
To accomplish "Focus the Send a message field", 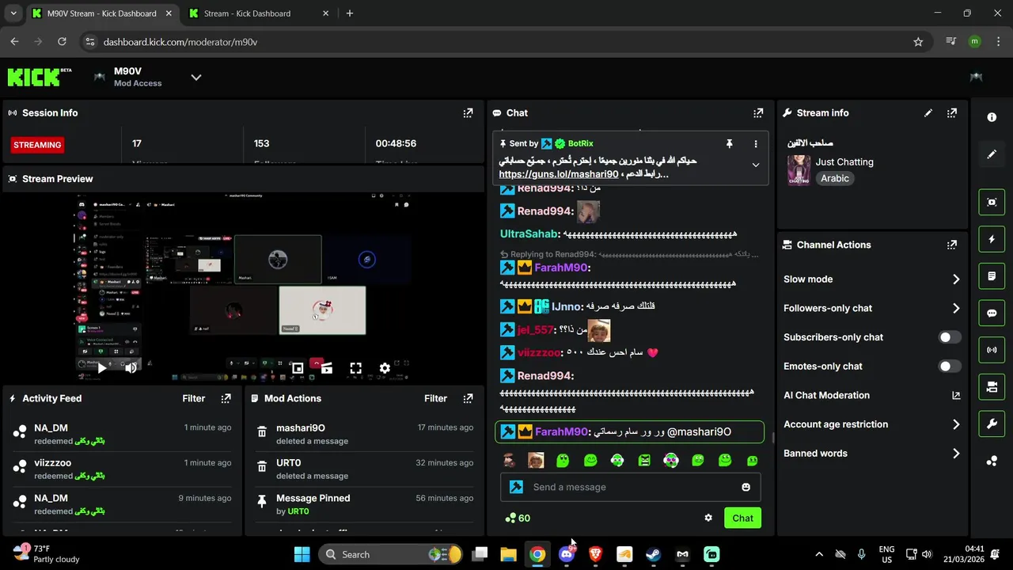I will tap(631, 487).
